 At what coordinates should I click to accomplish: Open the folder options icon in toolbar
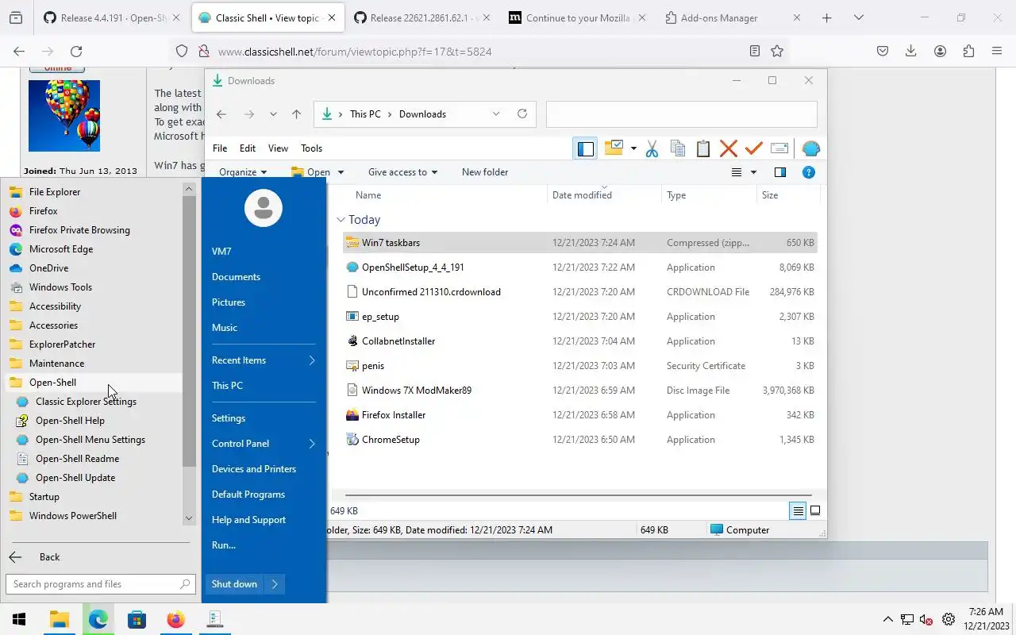pyautogui.click(x=614, y=148)
